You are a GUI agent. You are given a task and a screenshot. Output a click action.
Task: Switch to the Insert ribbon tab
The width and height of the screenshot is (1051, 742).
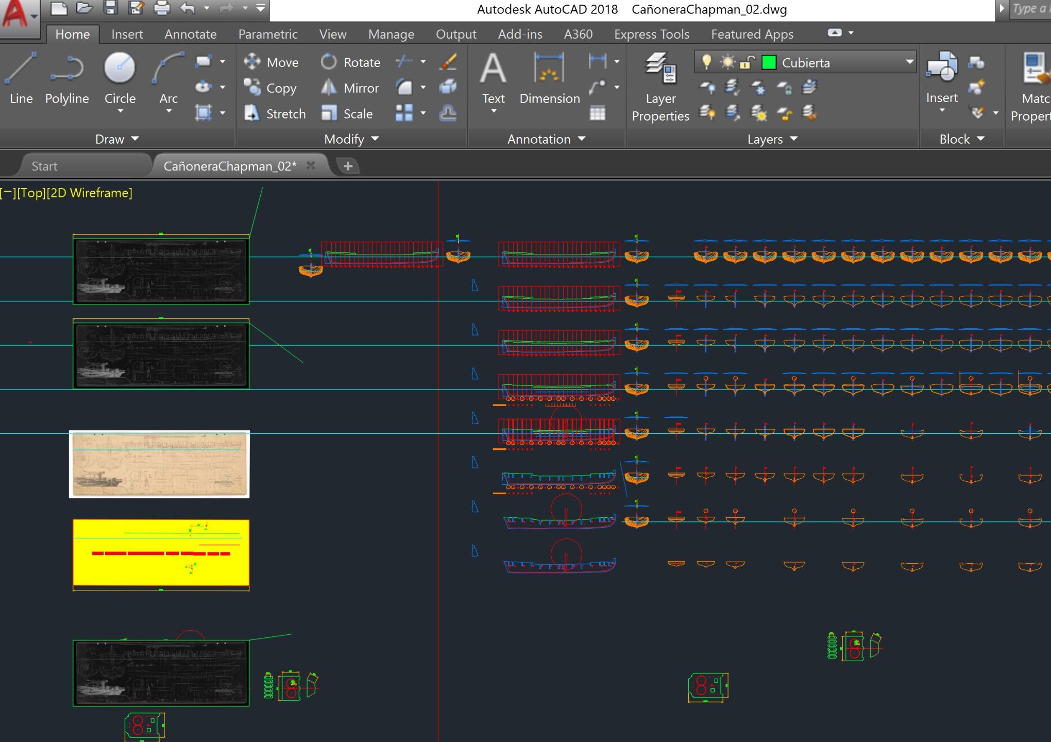pyautogui.click(x=127, y=34)
